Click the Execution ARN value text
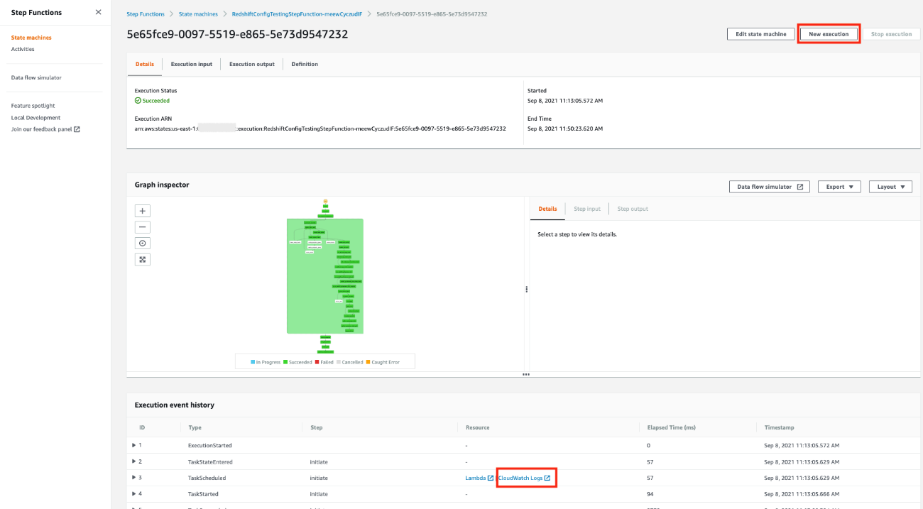The width and height of the screenshot is (923, 509). [320, 128]
